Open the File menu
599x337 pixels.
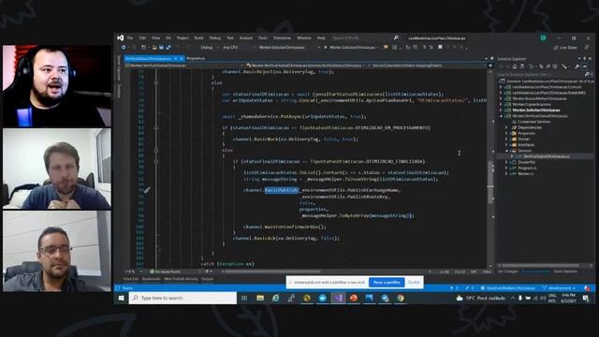pos(130,38)
